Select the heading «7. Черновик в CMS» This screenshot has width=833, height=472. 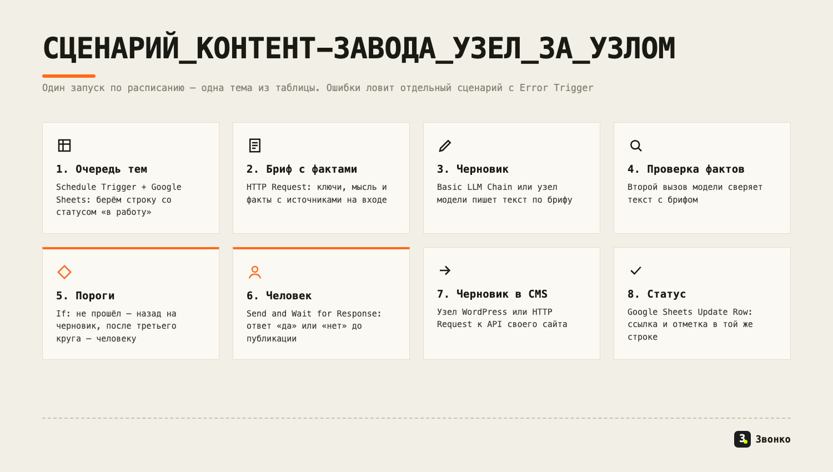(492, 294)
